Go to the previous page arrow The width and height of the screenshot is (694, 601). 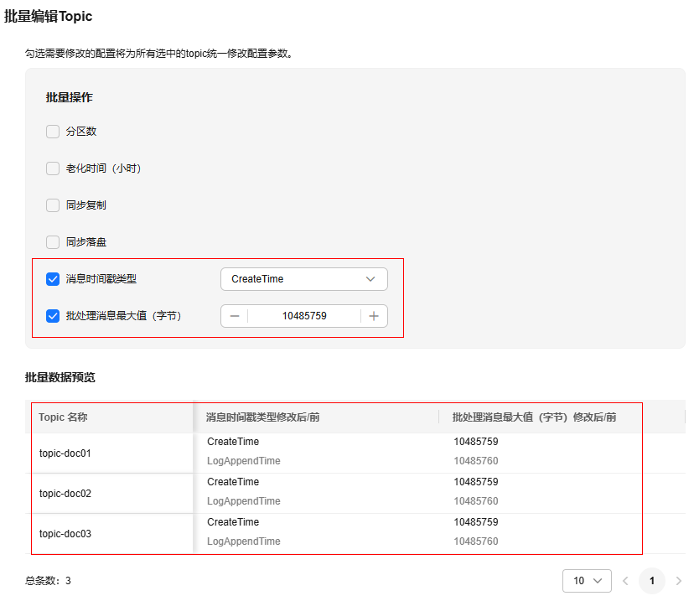tap(624, 580)
